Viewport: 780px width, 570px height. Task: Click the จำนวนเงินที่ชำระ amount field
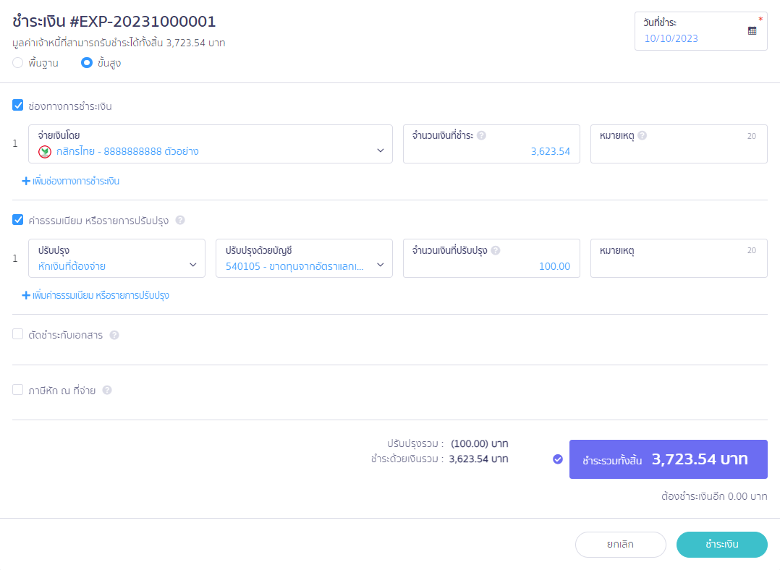tap(491, 151)
